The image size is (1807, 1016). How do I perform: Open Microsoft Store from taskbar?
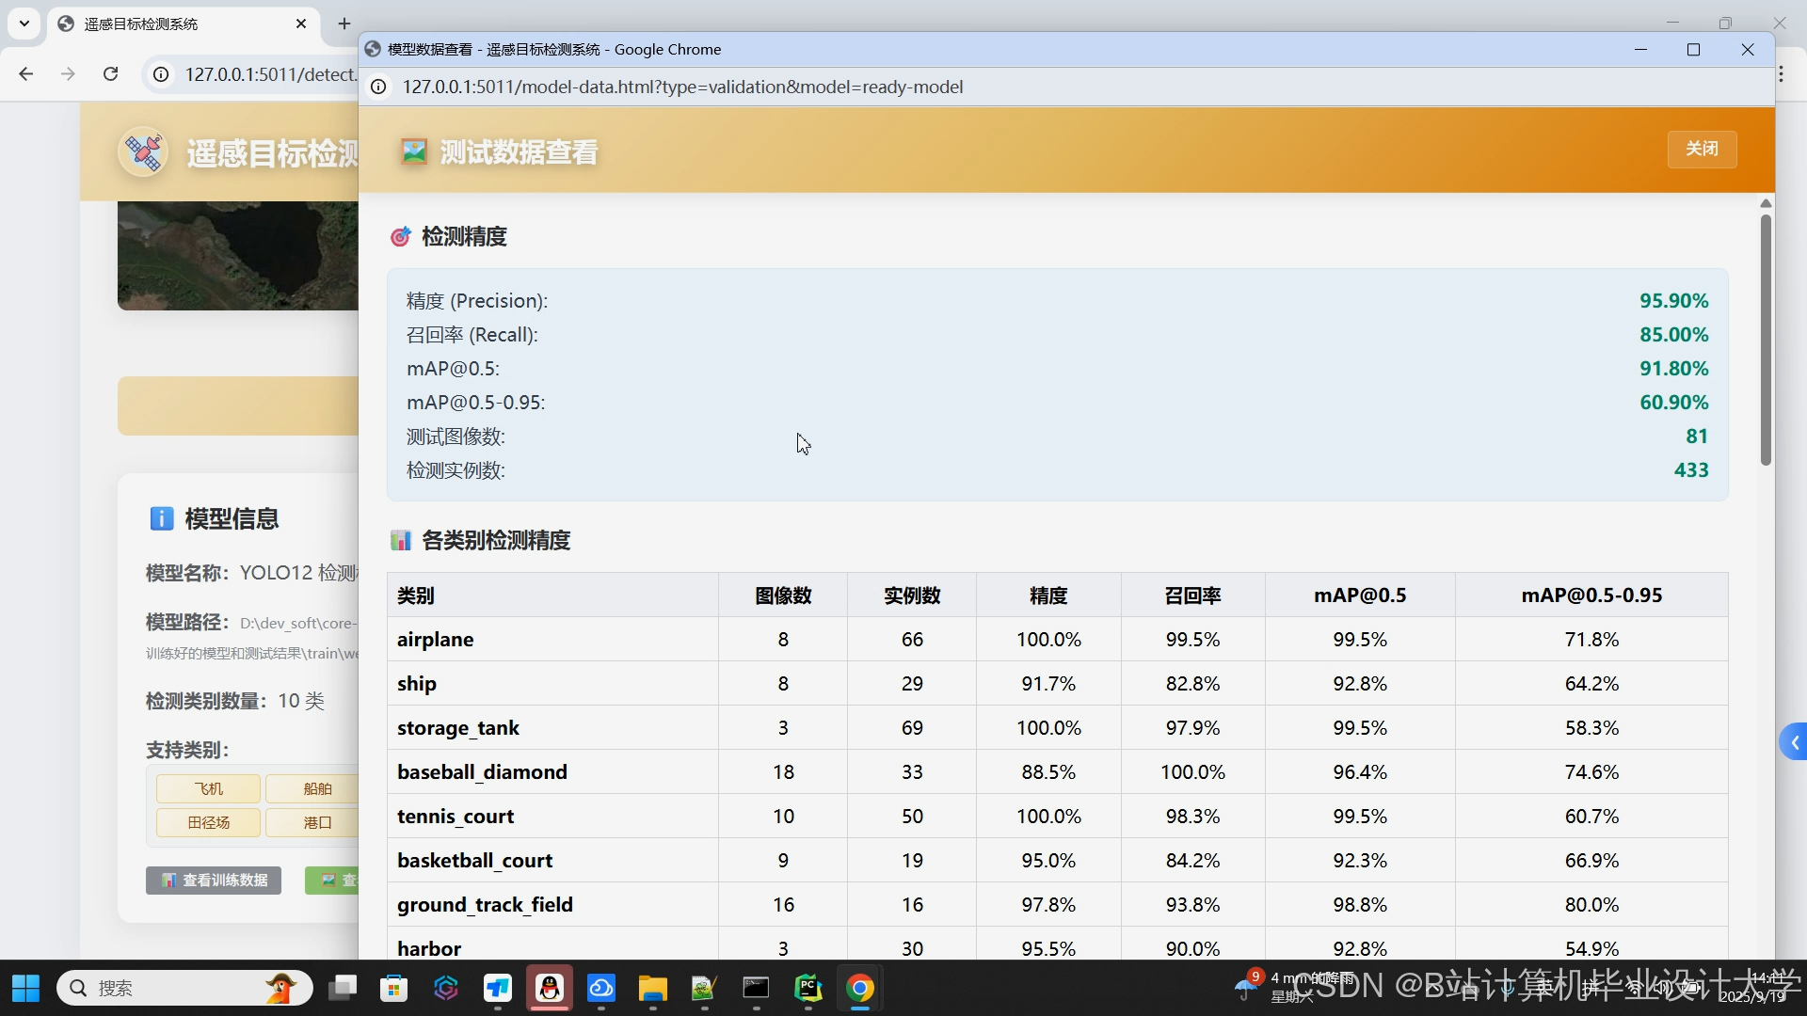click(x=394, y=988)
